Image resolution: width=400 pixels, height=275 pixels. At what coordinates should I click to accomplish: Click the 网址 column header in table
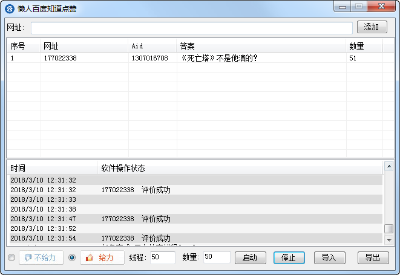coord(84,46)
